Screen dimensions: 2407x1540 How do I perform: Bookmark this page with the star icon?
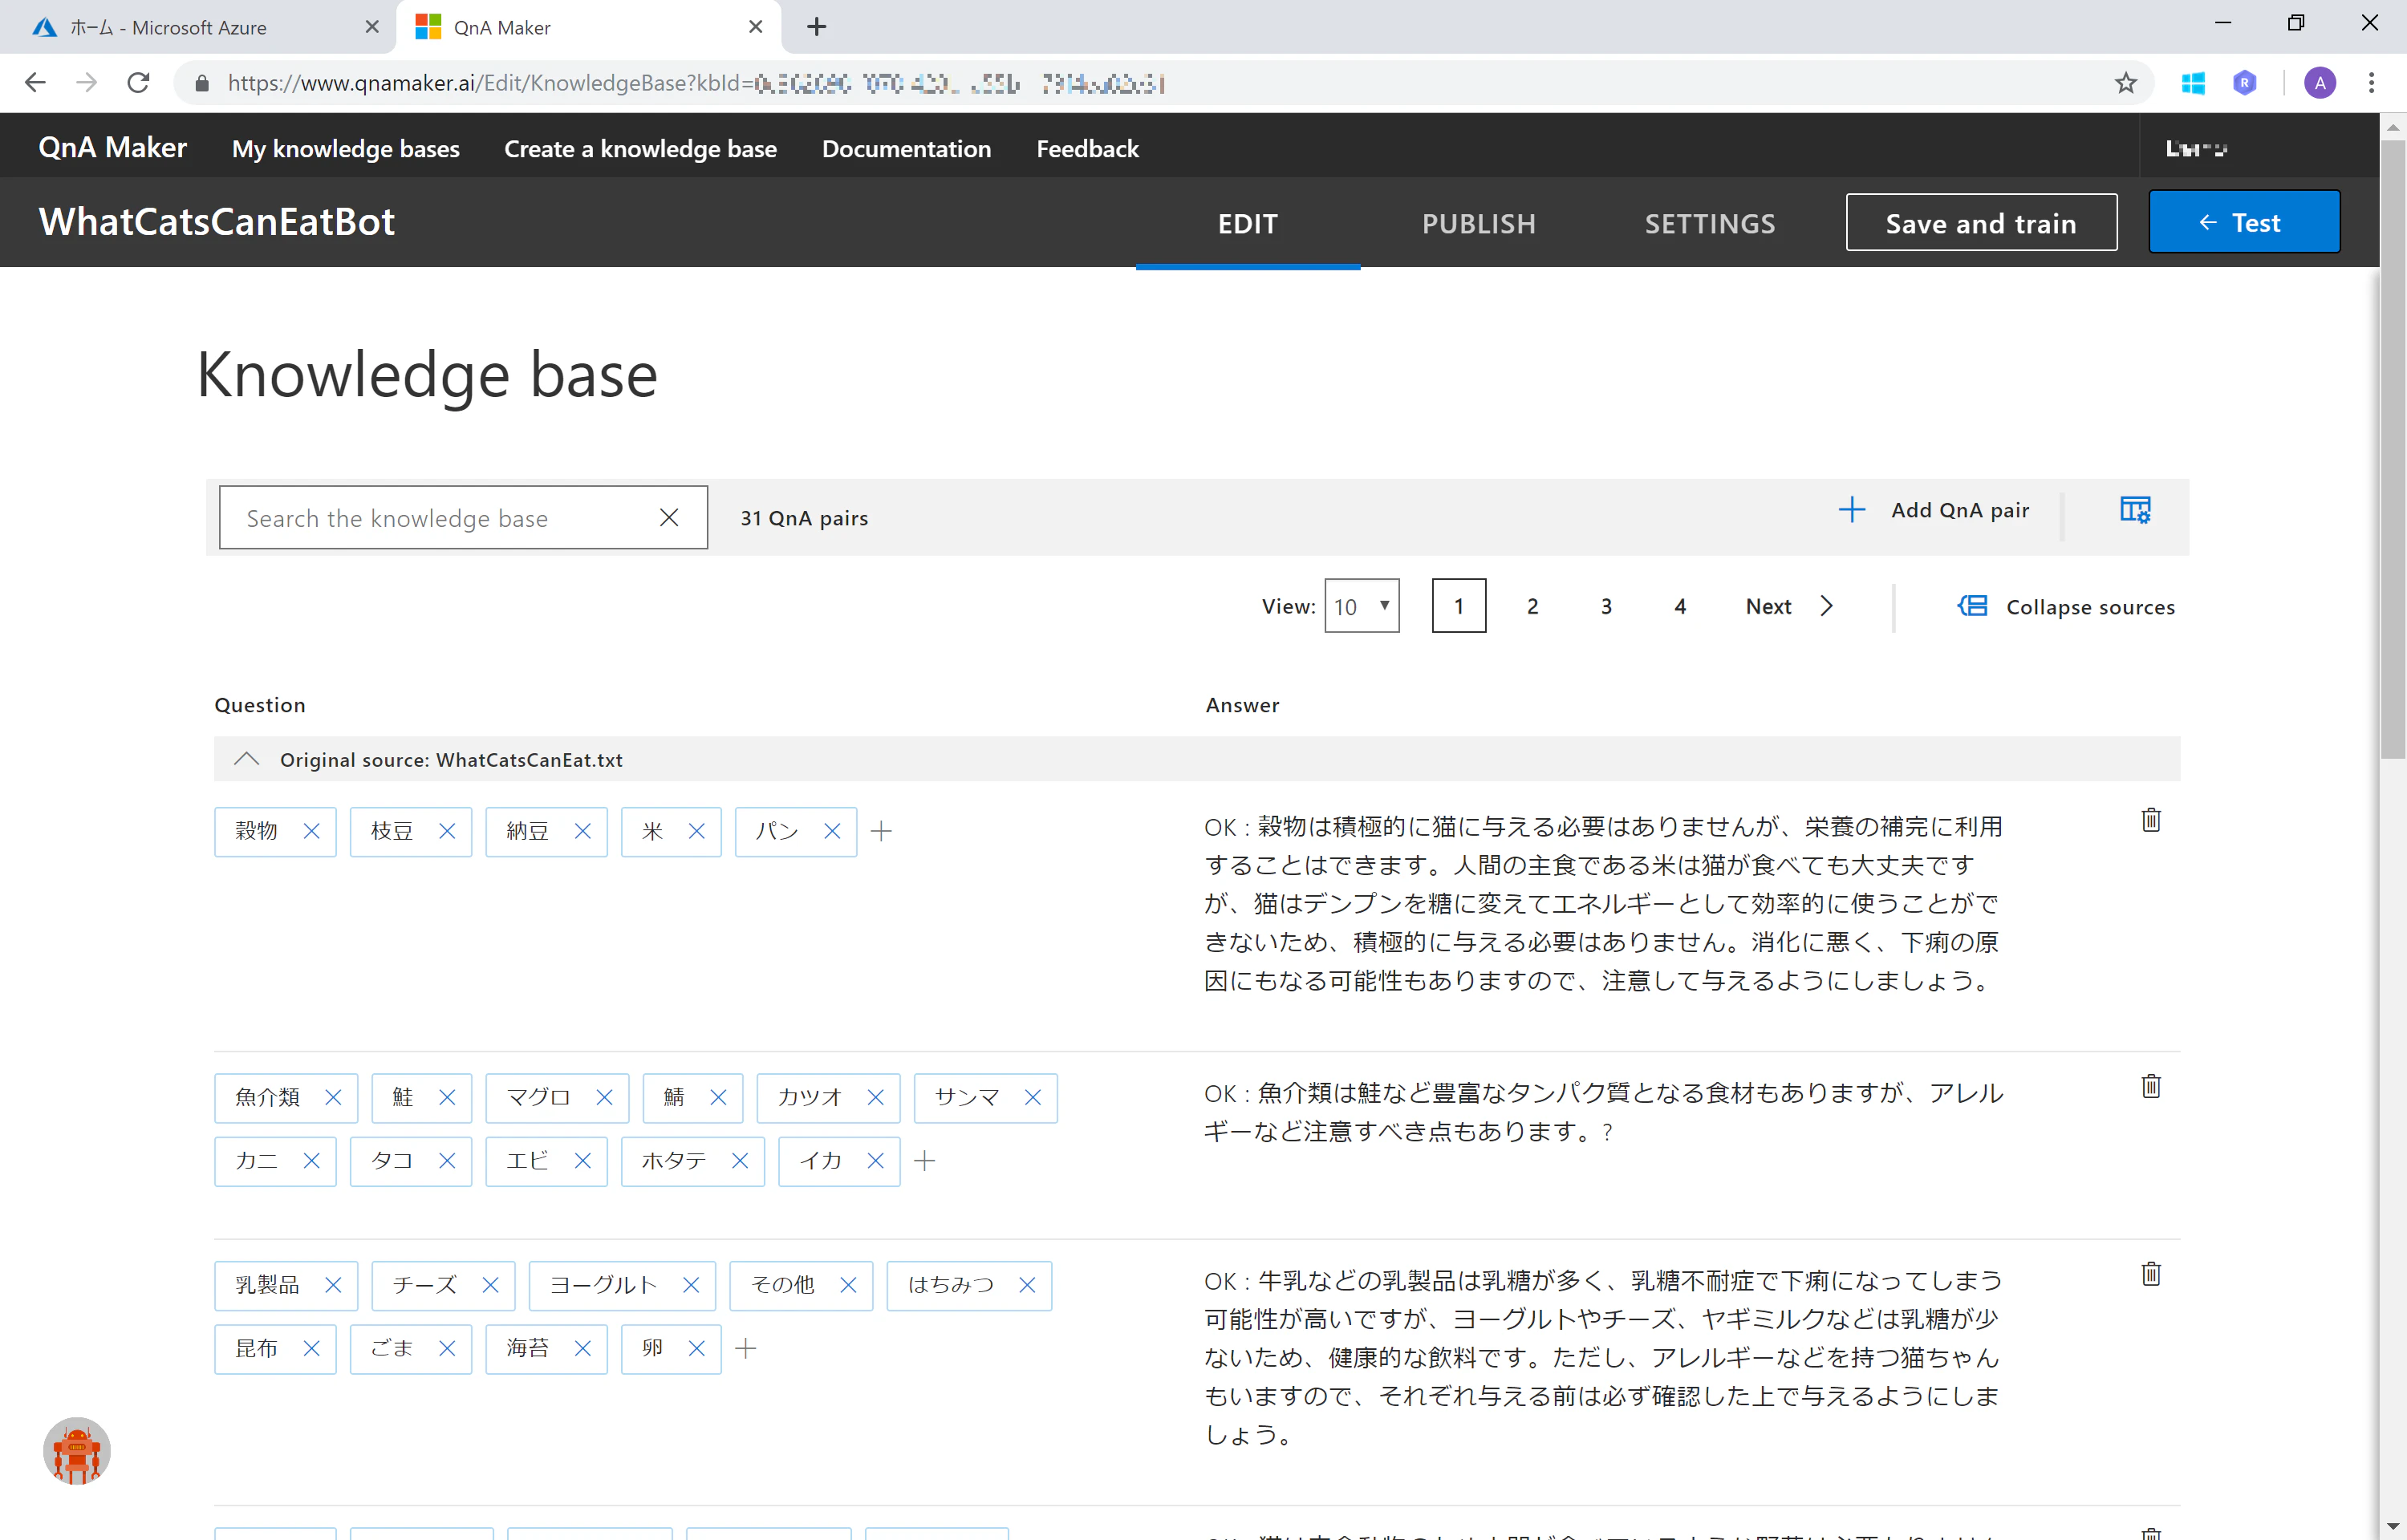pyautogui.click(x=2126, y=83)
